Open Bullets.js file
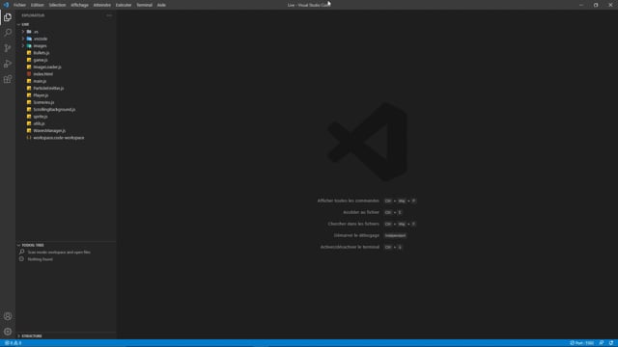This screenshot has width=618, height=347. tap(66, 53)
